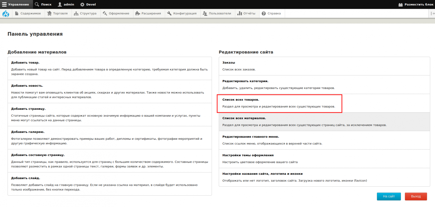Click the gear icon beside Devel
435x207 pixels.
(82, 5)
